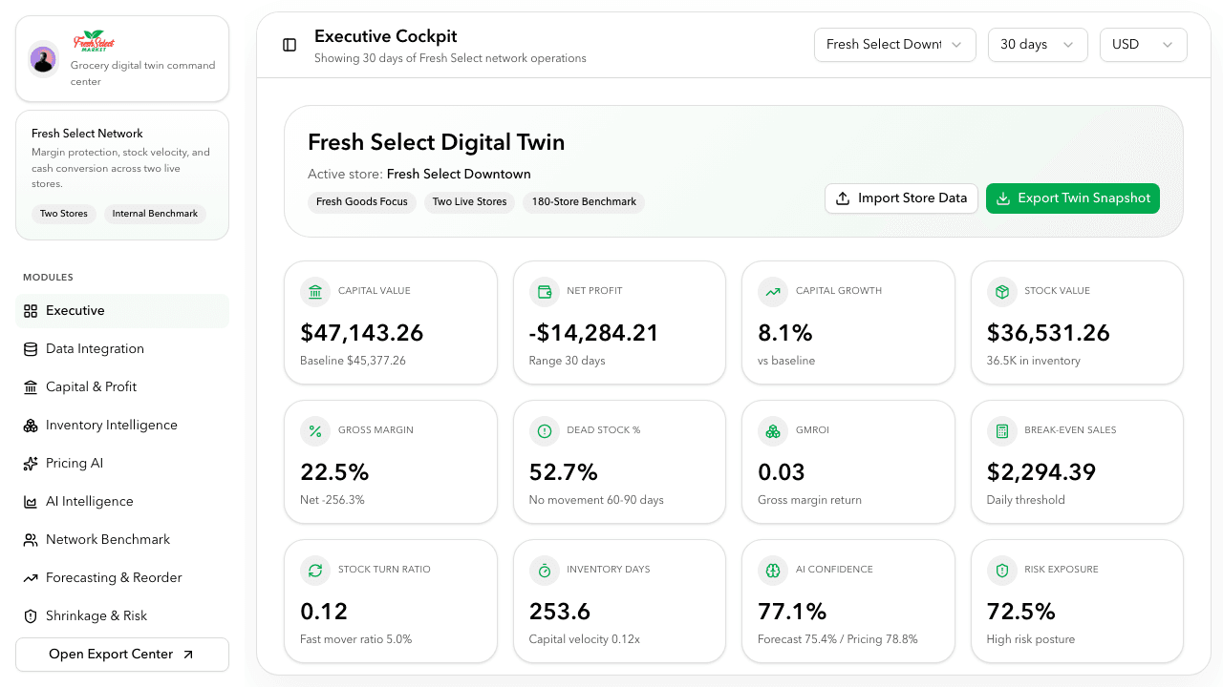This screenshot has width=1223, height=687.
Task: Click the Fresh Select Market profile avatar
Action: (x=43, y=58)
